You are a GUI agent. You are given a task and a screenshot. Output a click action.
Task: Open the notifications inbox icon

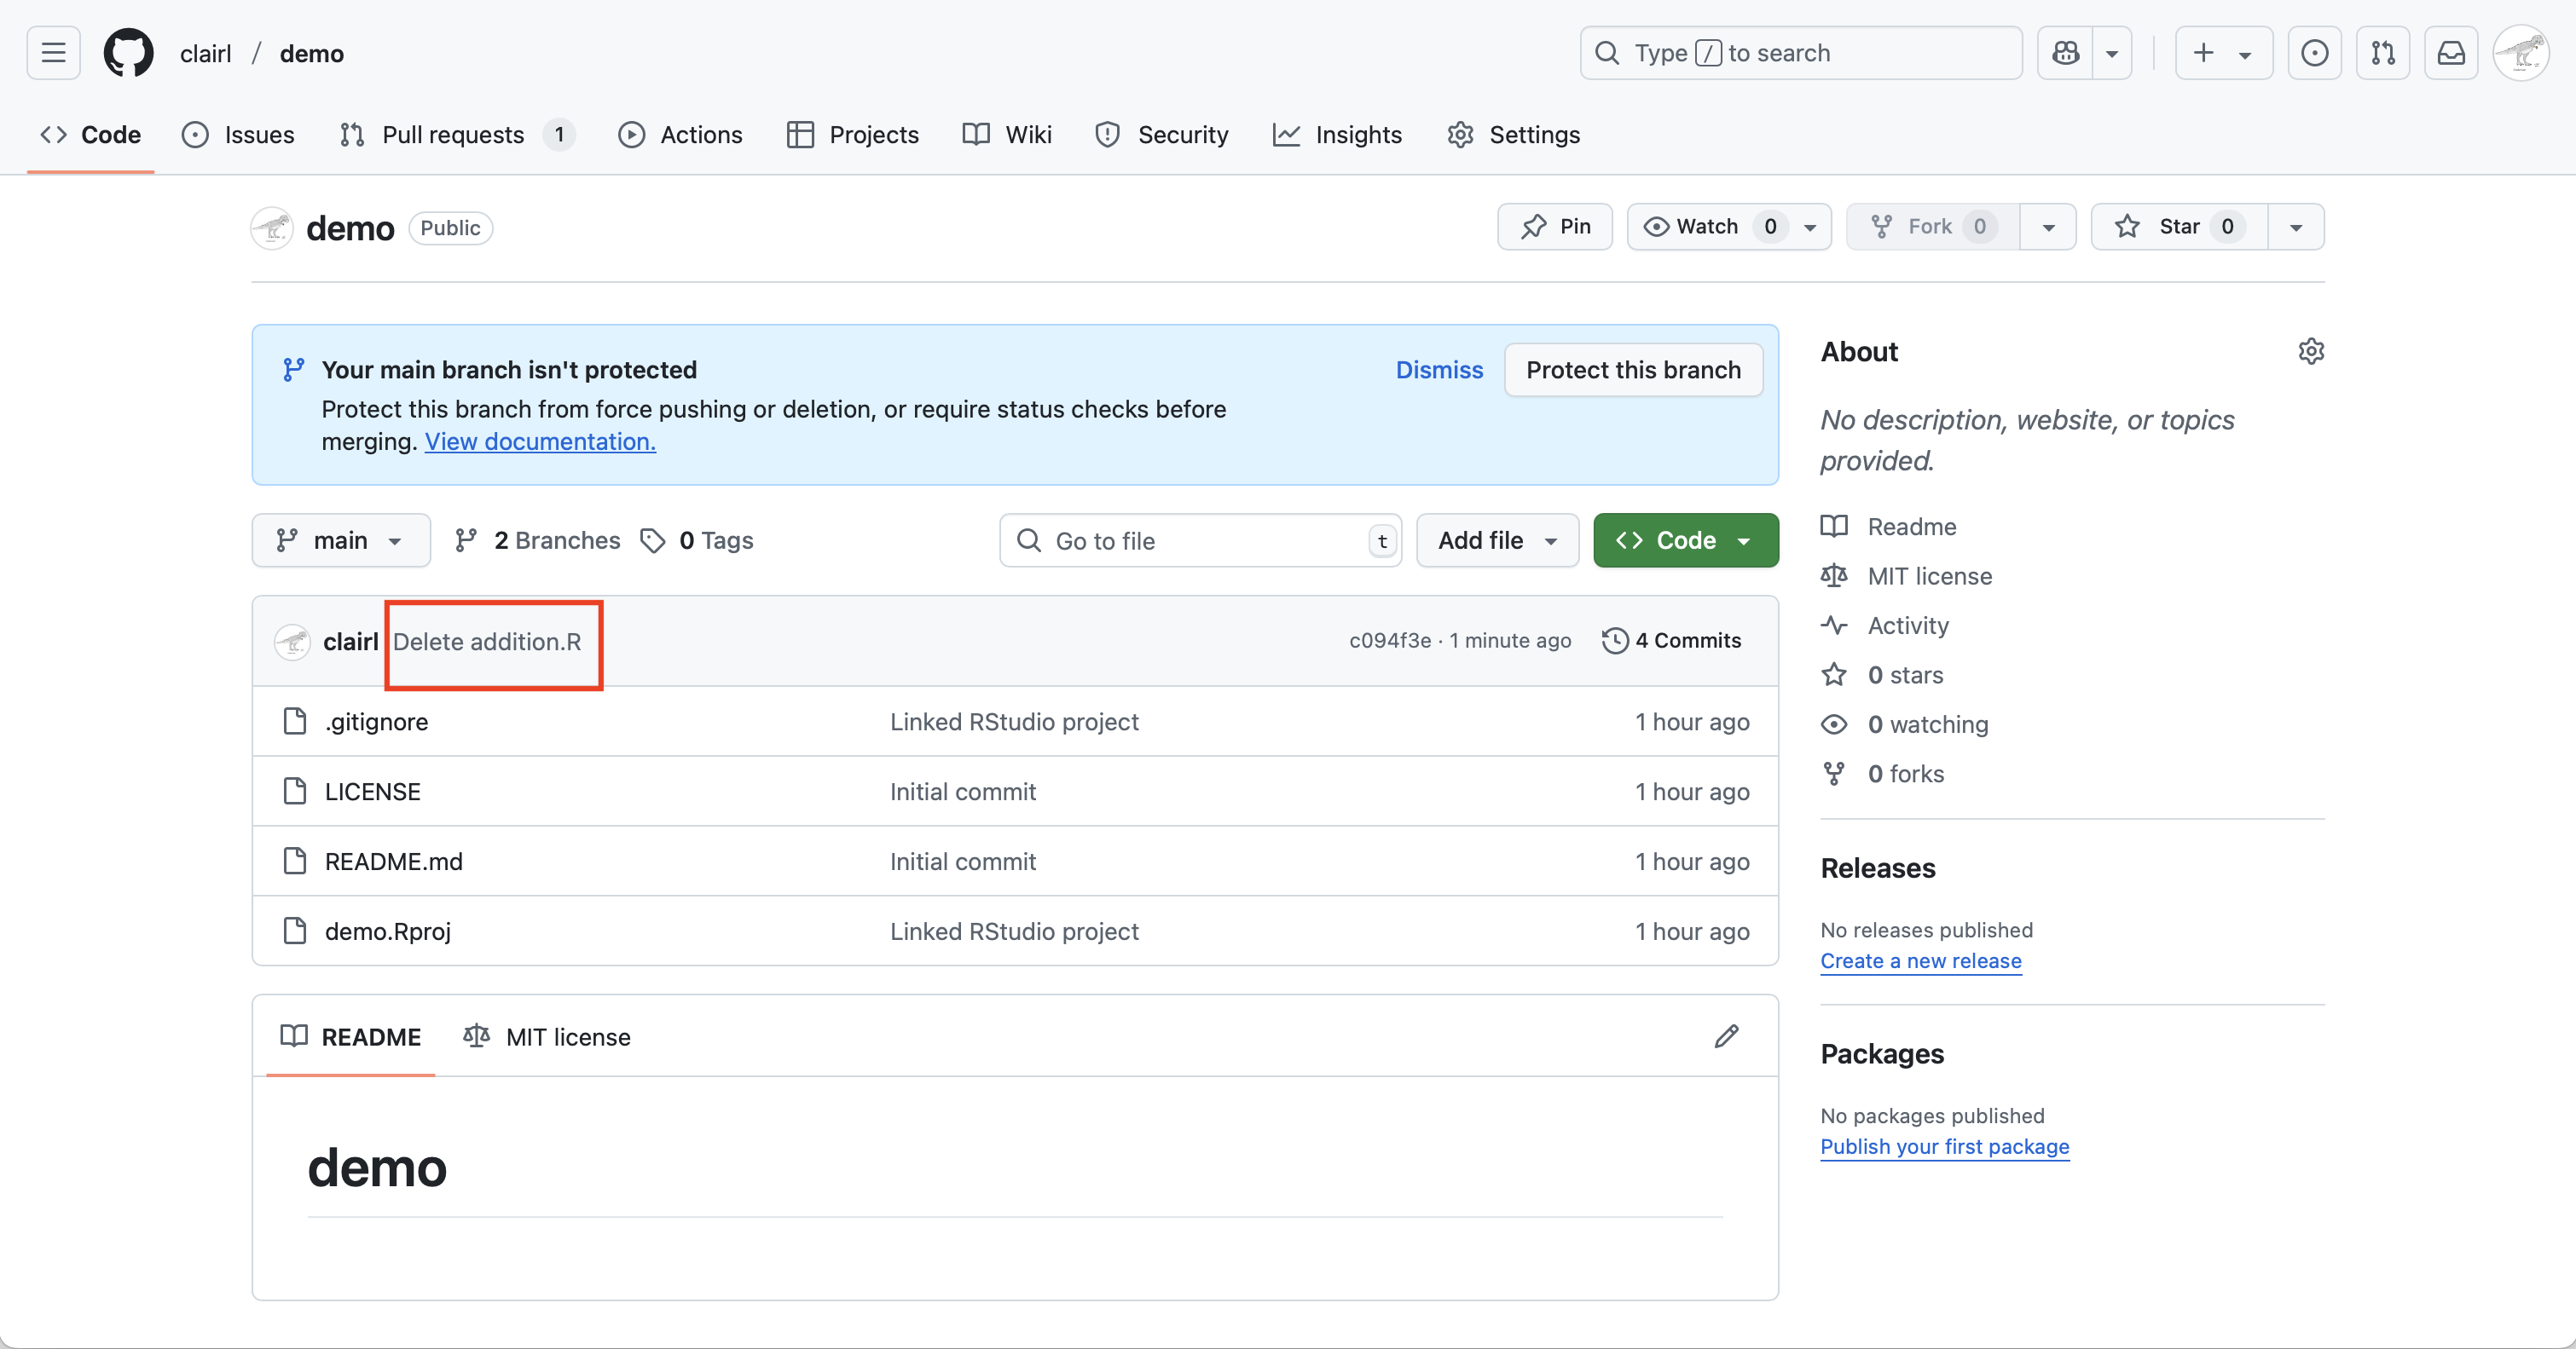click(x=2450, y=53)
